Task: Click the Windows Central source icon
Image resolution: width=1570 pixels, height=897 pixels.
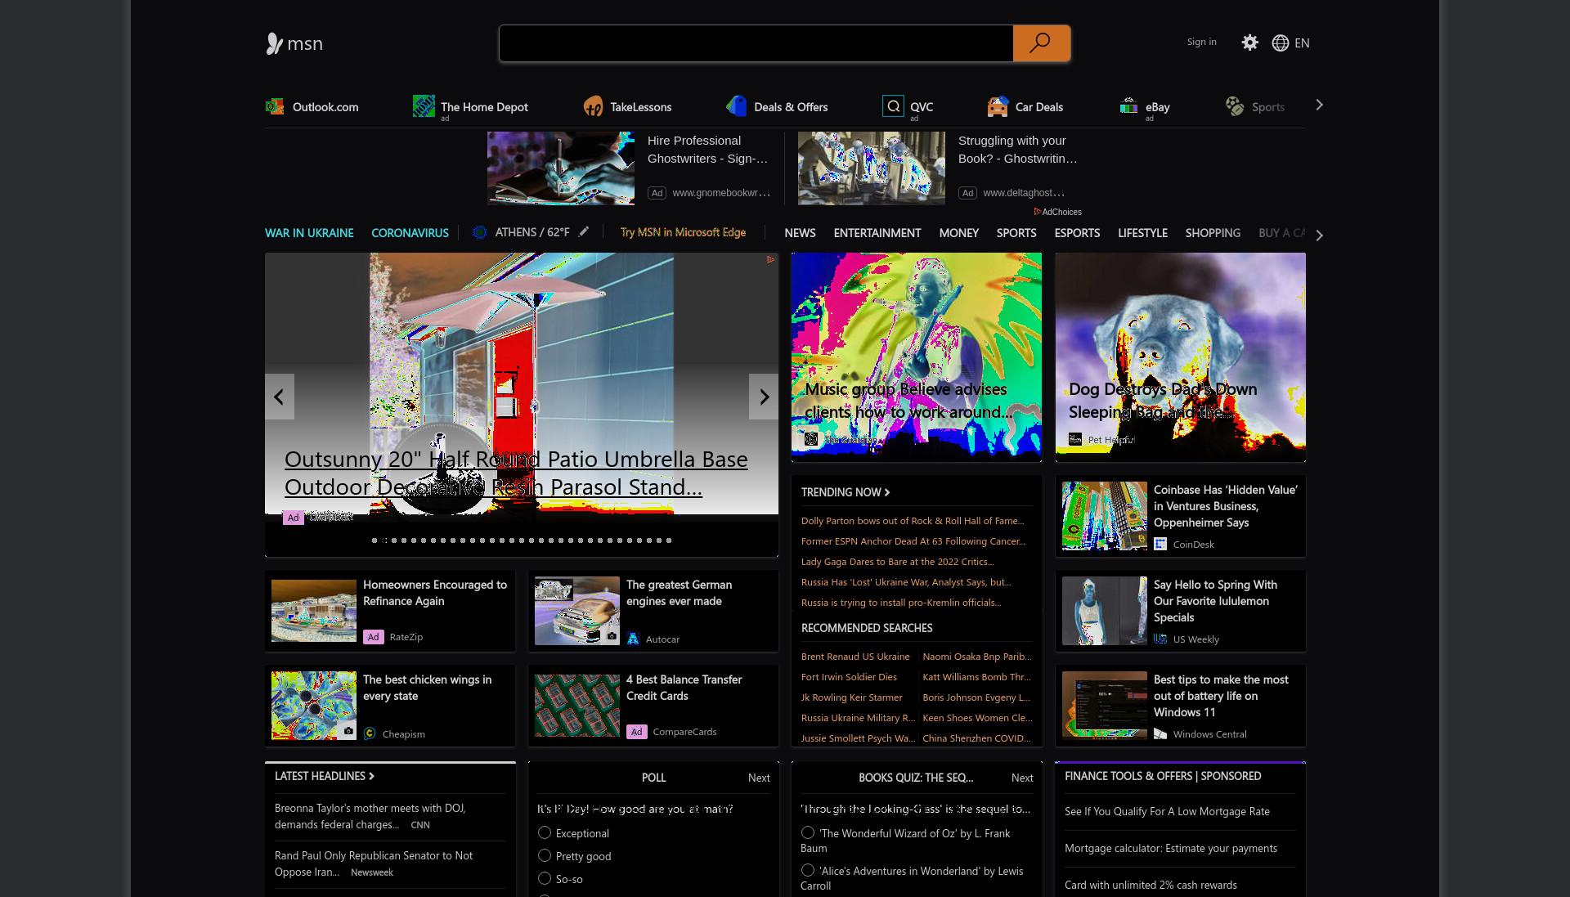Action: [x=1160, y=733]
